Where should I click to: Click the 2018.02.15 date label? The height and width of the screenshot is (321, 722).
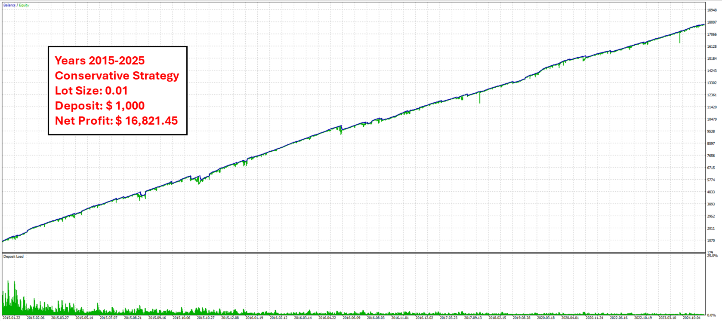tap(497, 318)
